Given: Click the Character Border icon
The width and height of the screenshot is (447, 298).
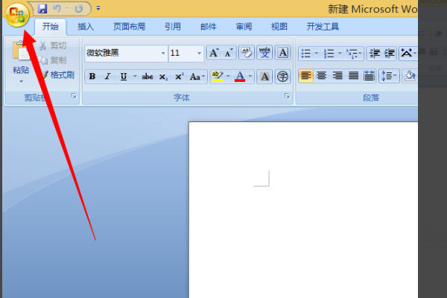Looking at the screenshot, I should (283, 52).
